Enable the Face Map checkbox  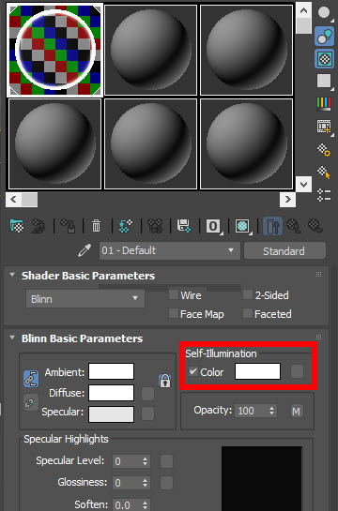click(174, 313)
